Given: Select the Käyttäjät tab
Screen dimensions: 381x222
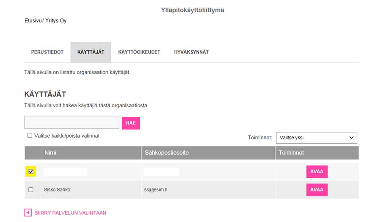Looking at the screenshot, I should point(91,52).
